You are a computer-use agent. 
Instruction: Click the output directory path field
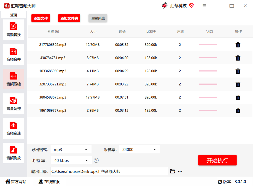pyautogui.click(x=109, y=171)
